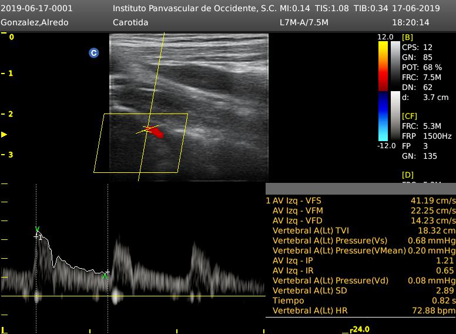Click the -12.0 bottom velocity scale label

386,145
